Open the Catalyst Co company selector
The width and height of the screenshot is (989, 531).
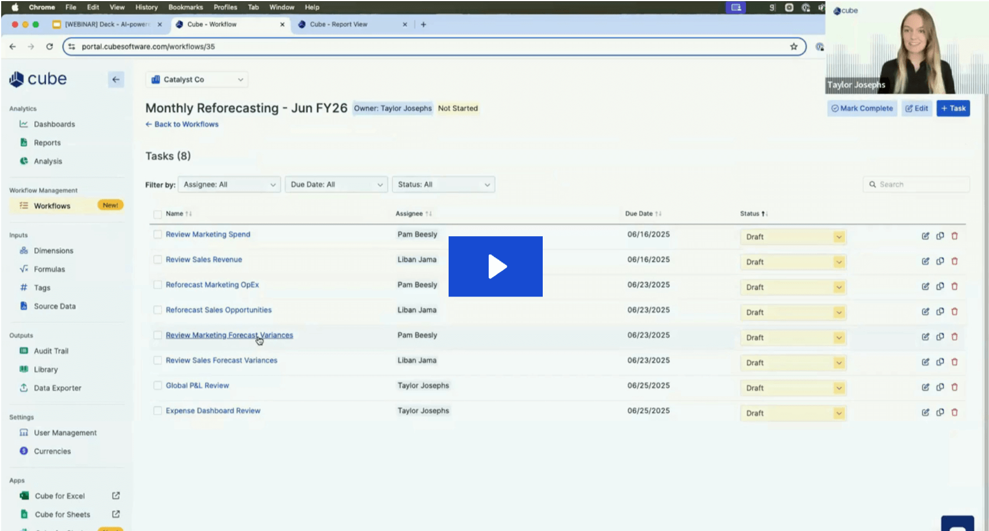point(196,80)
